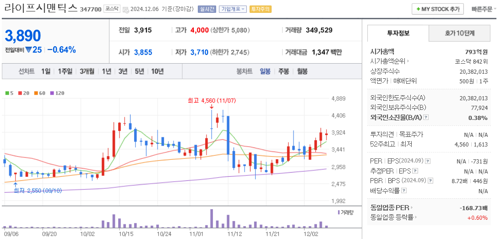This screenshot has width=501, height=239.
Task: Click help icon beside 배당수익률
Action: pyautogui.click(x=404, y=190)
